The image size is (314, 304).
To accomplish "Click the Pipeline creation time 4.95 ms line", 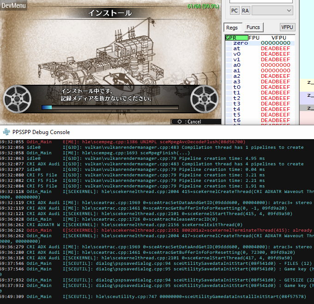I will [x=132, y=158].
